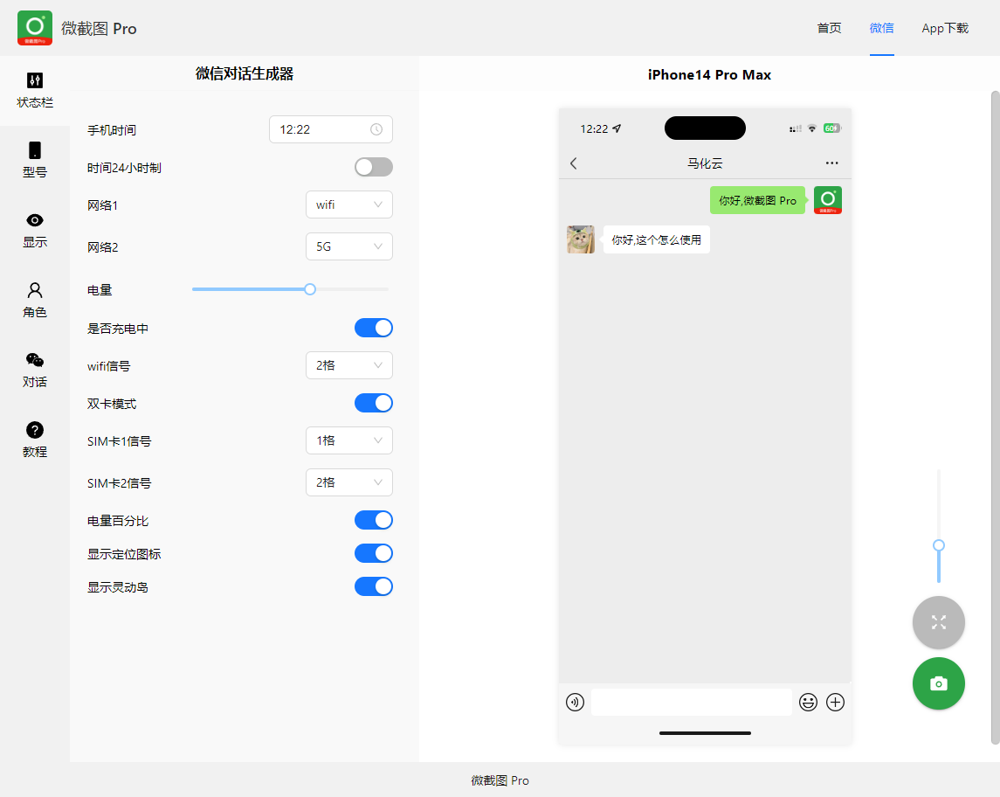Toggle 时间24小时制 switch on
The height and width of the screenshot is (797, 1000).
tap(374, 167)
